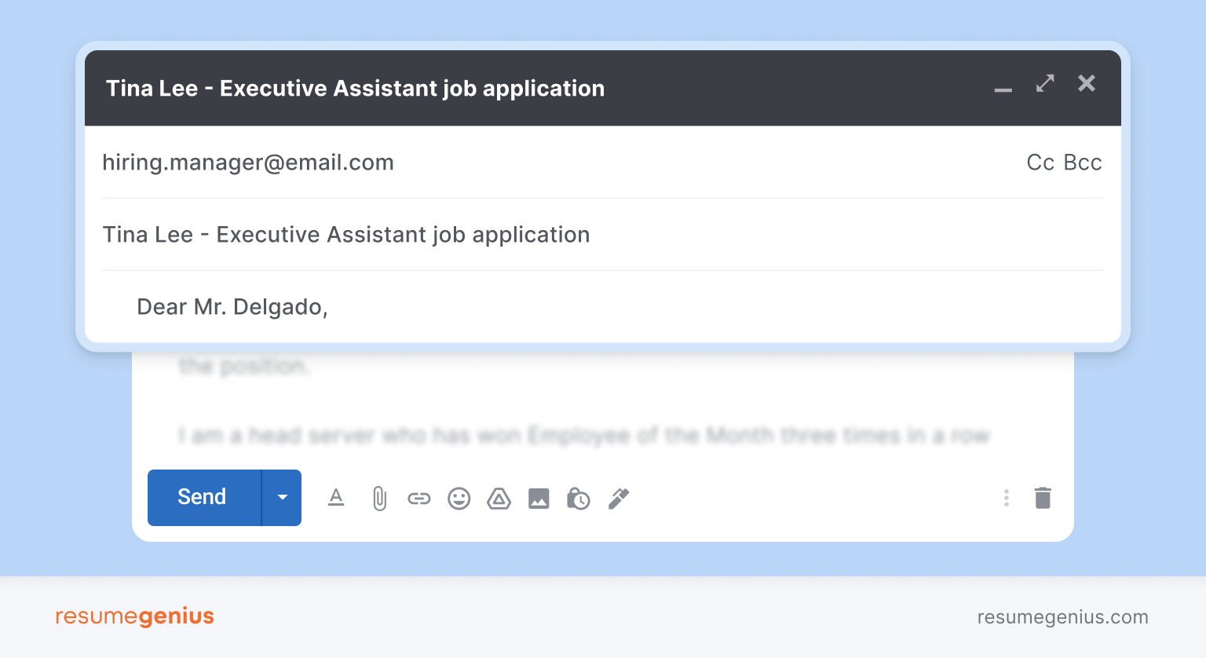Close the compose window with the X

coord(1087,83)
